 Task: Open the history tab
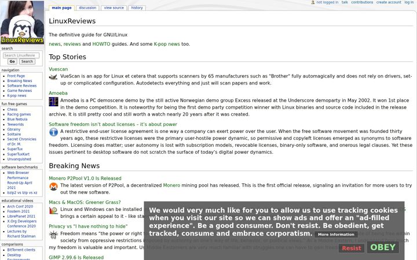pos(137,8)
